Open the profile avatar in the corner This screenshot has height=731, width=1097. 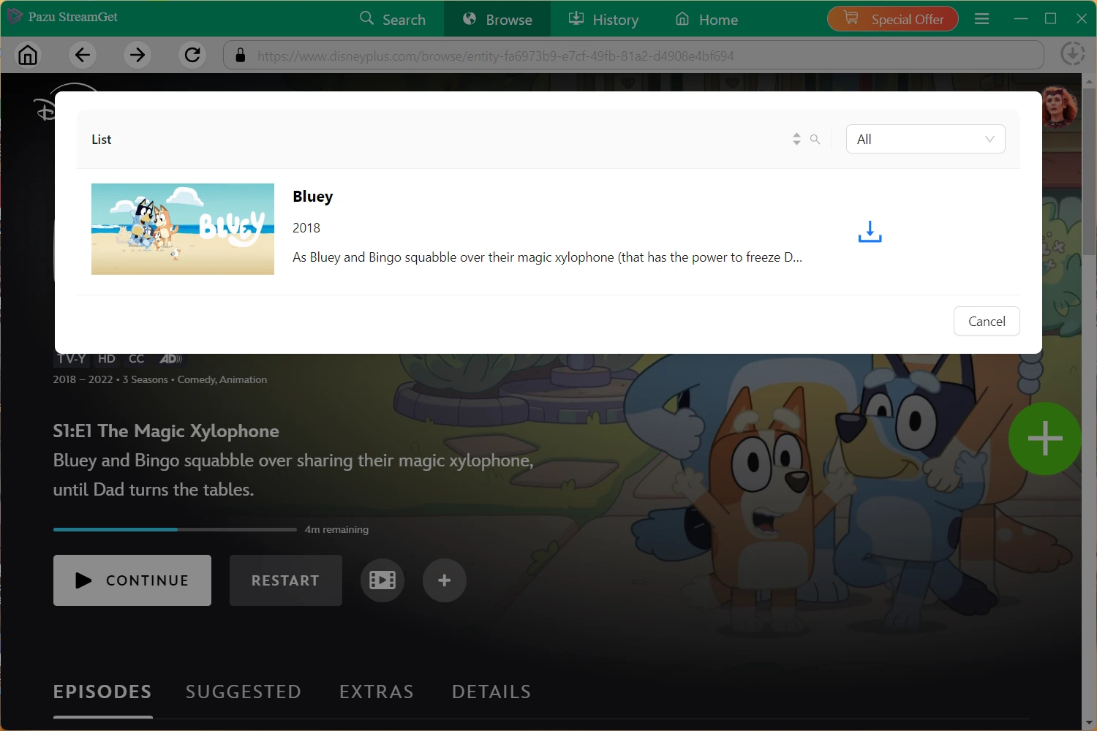click(x=1059, y=106)
